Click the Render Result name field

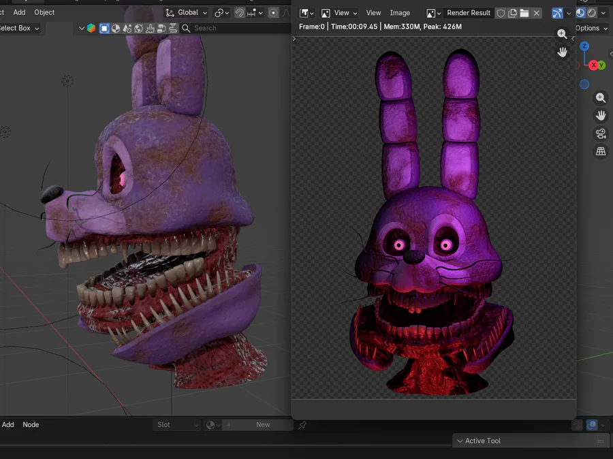coord(469,13)
